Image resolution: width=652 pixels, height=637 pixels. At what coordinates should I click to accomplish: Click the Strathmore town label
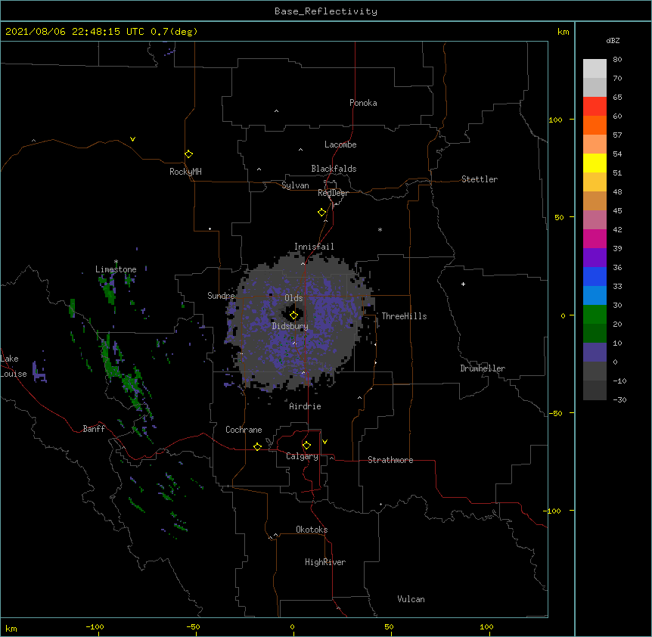[x=390, y=460]
